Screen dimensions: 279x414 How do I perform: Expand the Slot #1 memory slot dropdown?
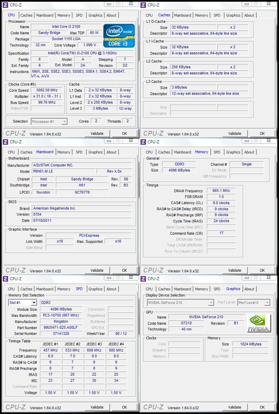[x=22, y=303]
